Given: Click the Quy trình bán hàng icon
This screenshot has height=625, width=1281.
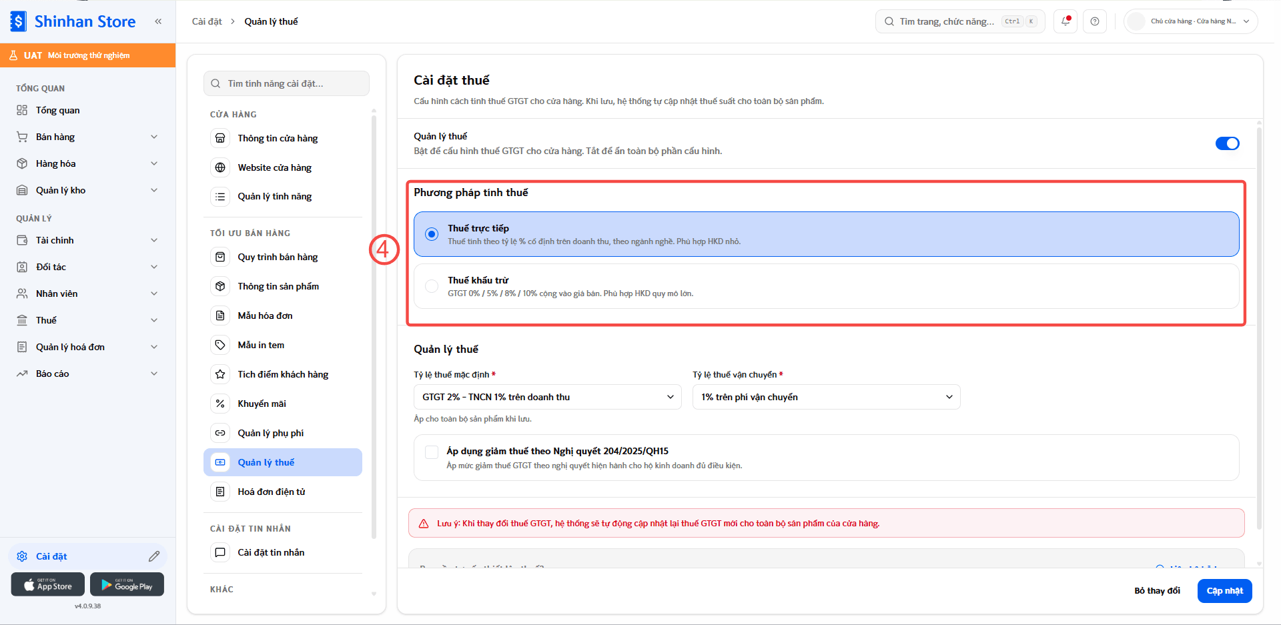Looking at the screenshot, I should pyautogui.click(x=220, y=257).
